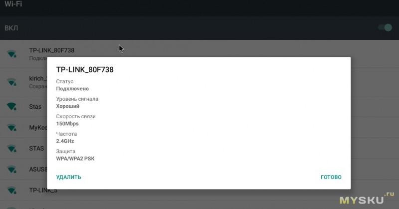Click ГОТОВО to close the dialog
The height and width of the screenshot is (209, 399).
point(331,177)
